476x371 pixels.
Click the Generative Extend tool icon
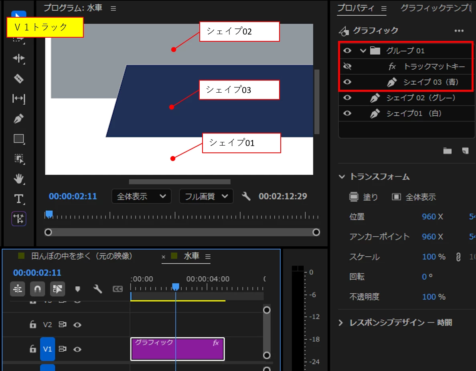tap(19, 219)
